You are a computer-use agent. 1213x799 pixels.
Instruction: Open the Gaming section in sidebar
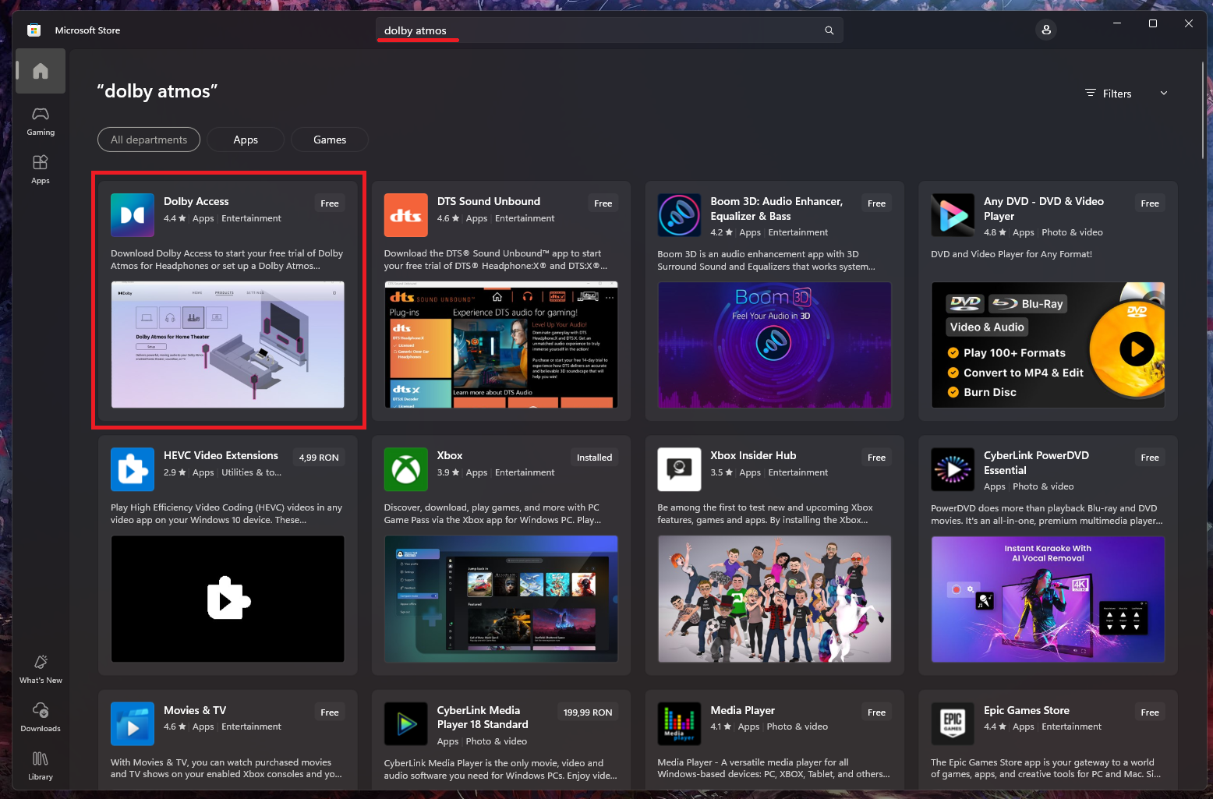[41, 122]
